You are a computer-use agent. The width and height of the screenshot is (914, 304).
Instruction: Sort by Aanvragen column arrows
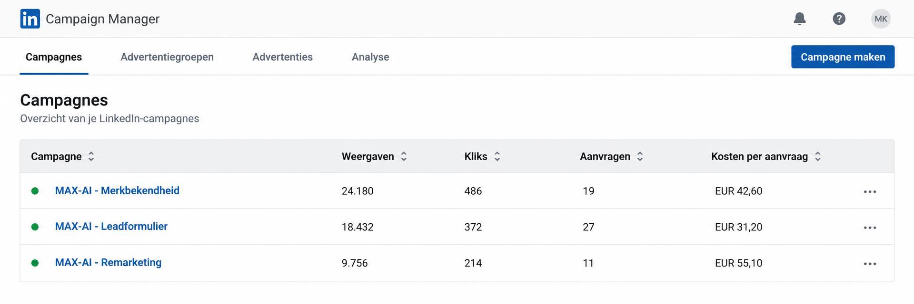[640, 156]
